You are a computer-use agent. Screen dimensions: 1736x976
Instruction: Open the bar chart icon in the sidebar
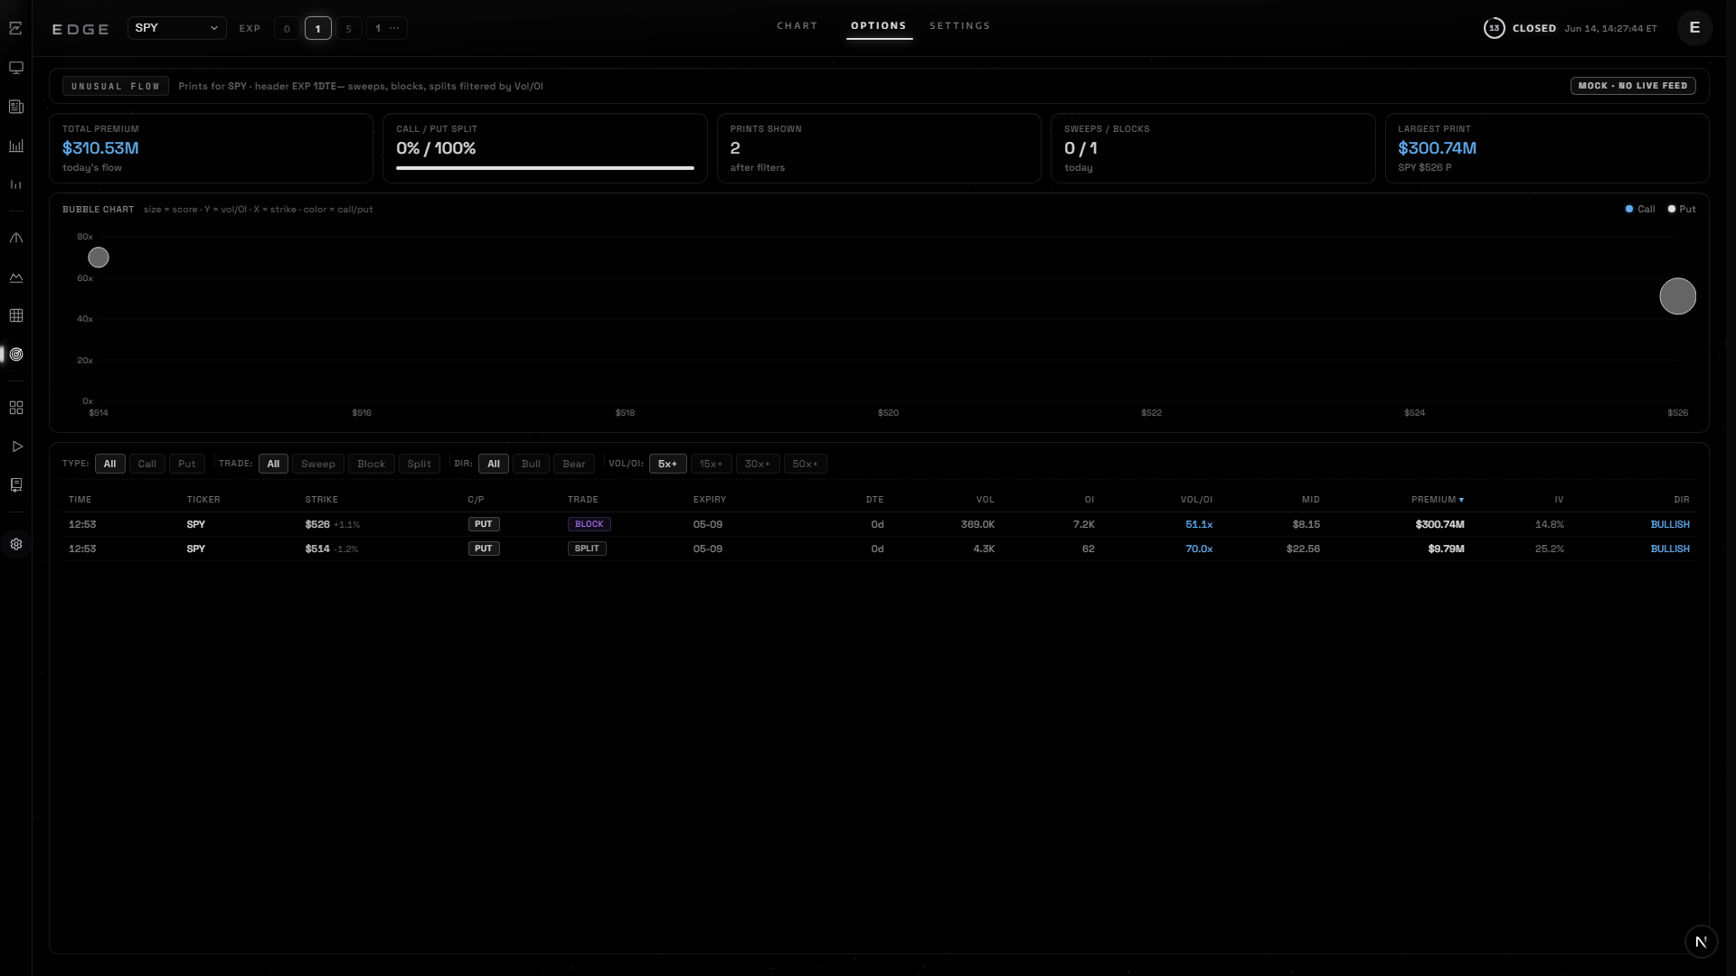15,145
